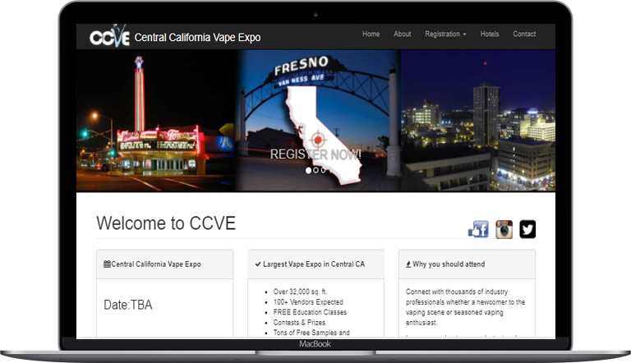
Task: Click the FREE Education Classes bullet
Action: (x=310, y=312)
